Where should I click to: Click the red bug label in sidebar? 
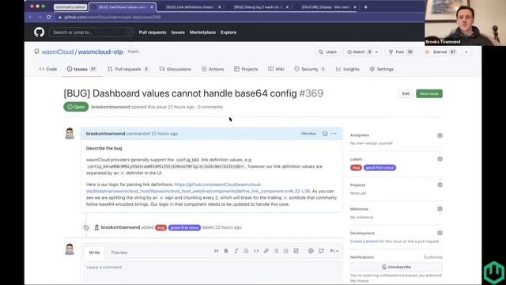(x=356, y=168)
